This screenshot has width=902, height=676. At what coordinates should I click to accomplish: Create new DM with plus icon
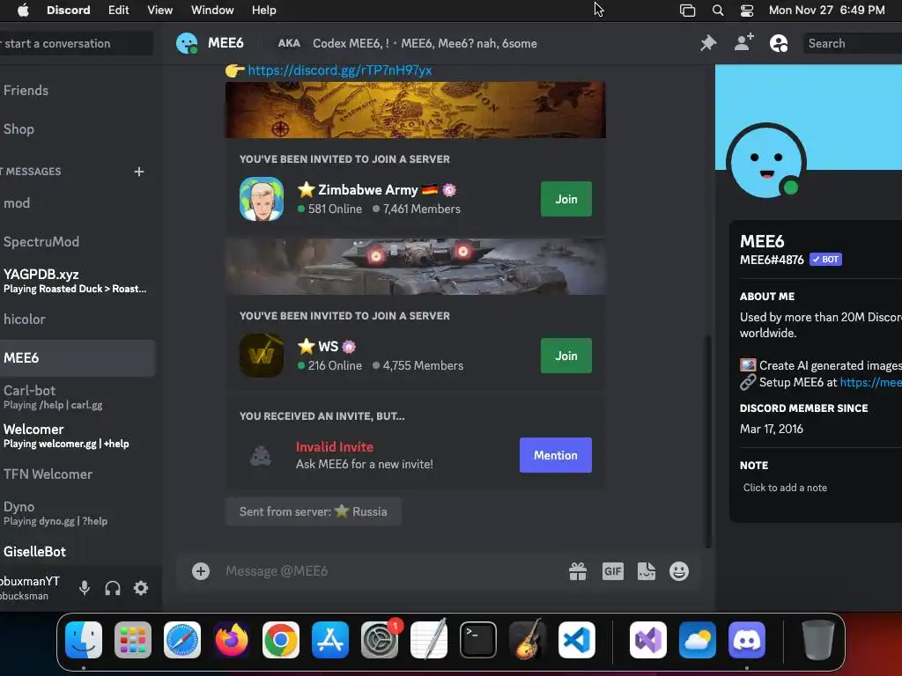pos(138,172)
